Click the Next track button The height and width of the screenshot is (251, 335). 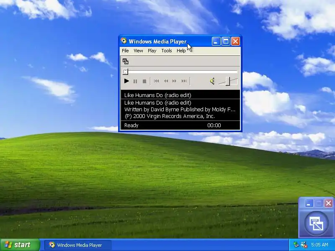184,81
